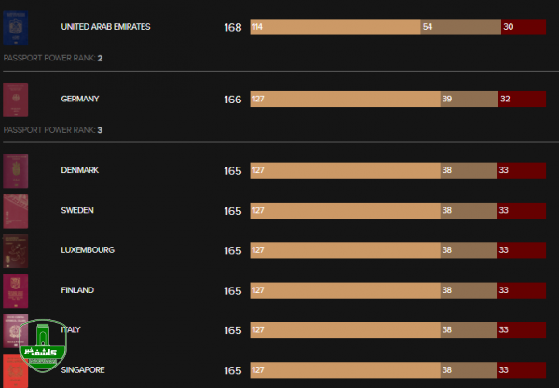This screenshot has width=559, height=388.
Task: Select Germany's visa-required red segment showing 32
Action: click(x=522, y=99)
